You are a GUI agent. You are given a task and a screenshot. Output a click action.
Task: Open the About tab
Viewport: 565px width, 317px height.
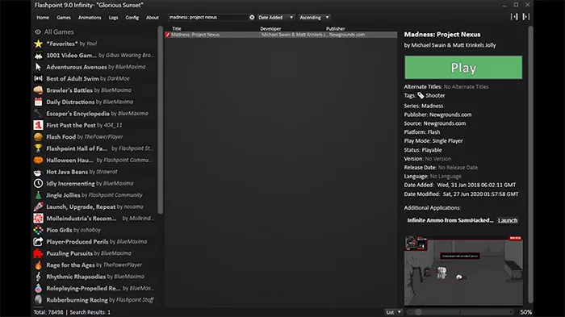coord(153,17)
